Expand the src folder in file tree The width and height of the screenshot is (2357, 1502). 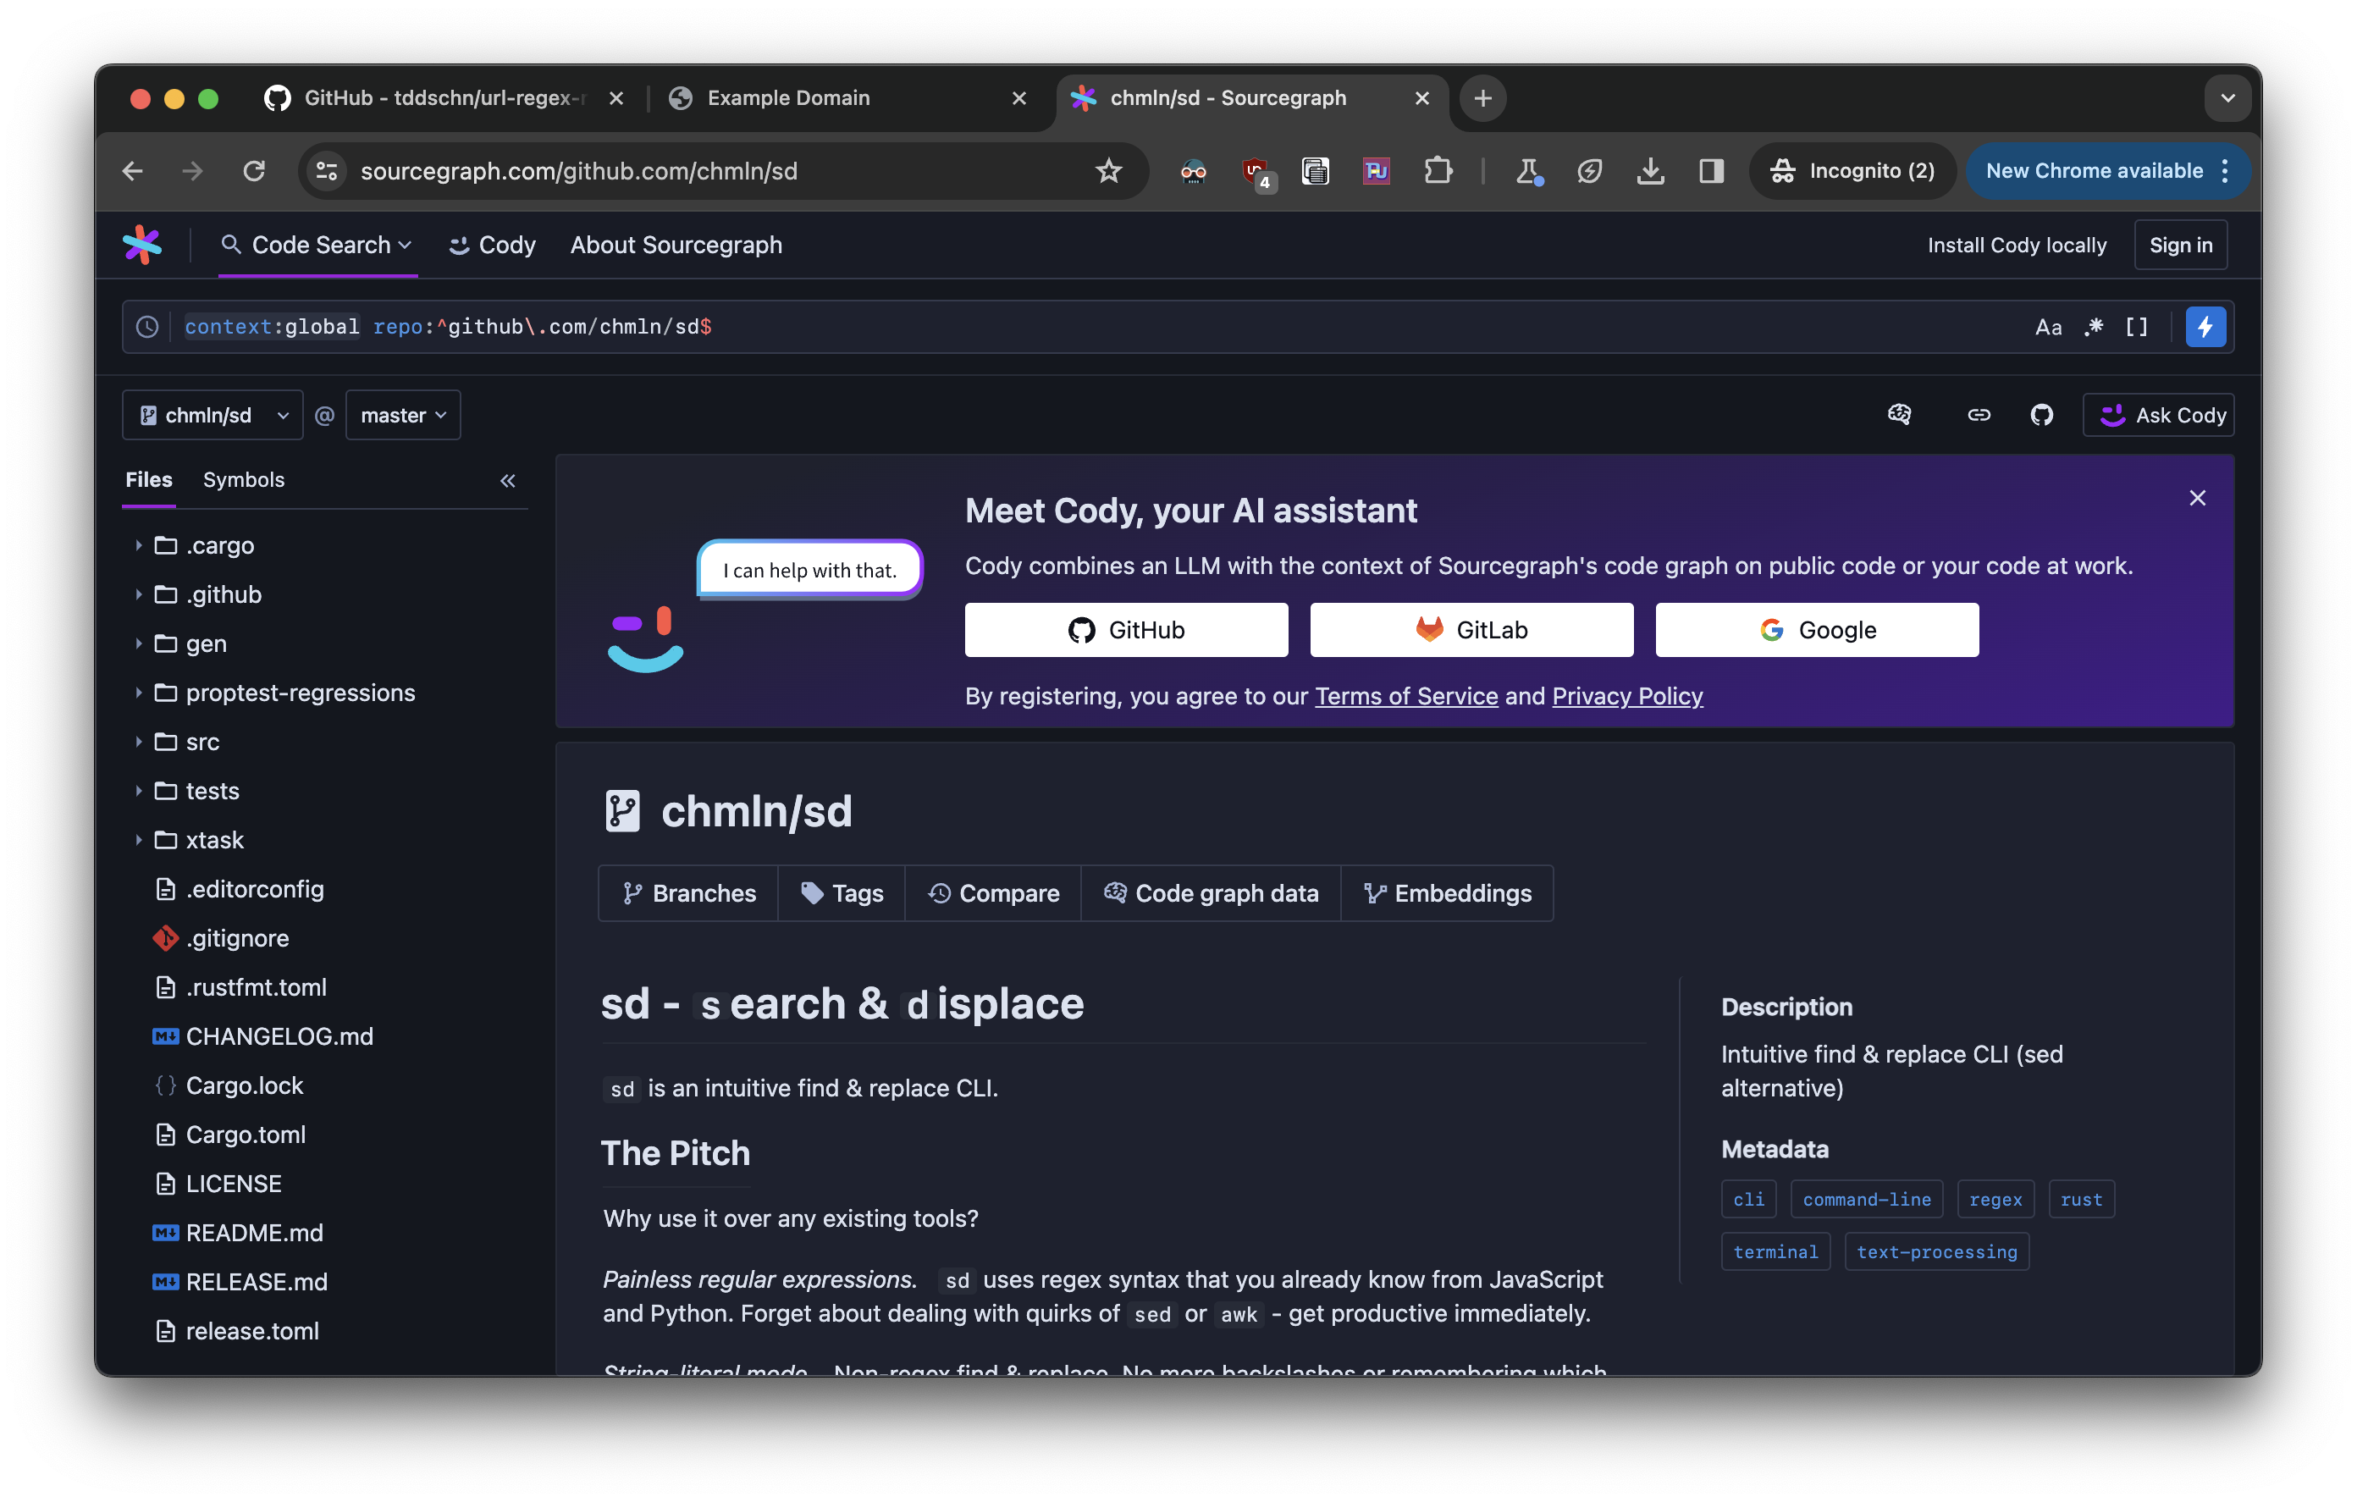[x=137, y=741]
